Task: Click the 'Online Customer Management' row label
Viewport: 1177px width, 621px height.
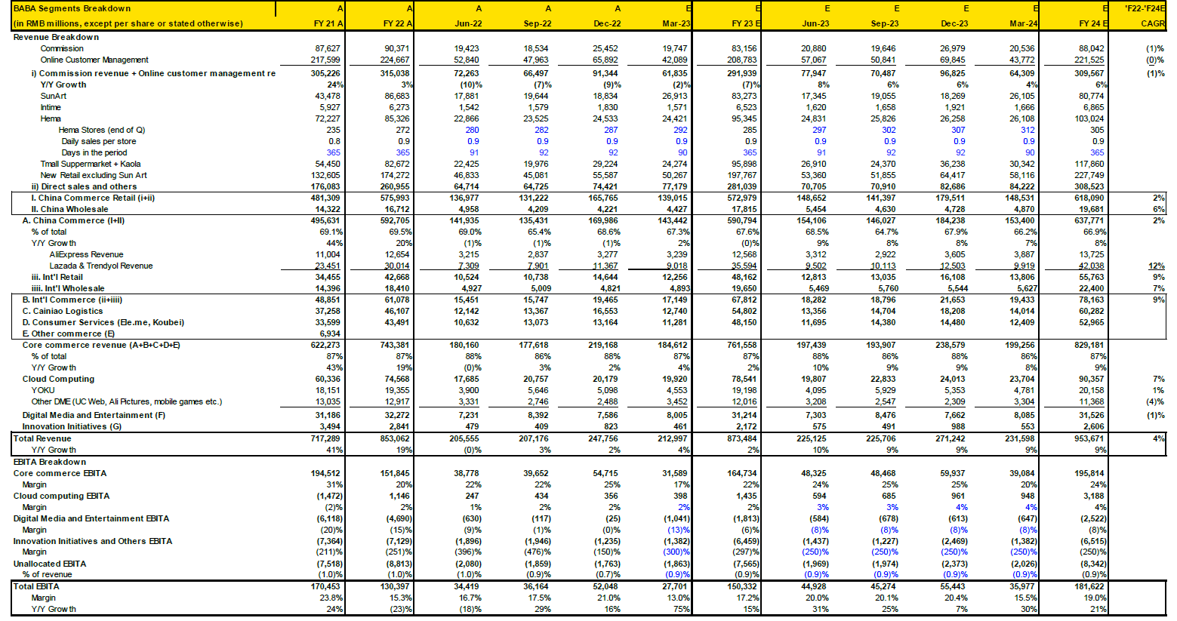Action: pyautogui.click(x=94, y=60)
